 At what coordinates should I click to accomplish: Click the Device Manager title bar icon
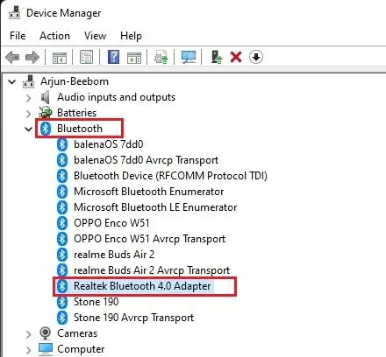(14, 12)
